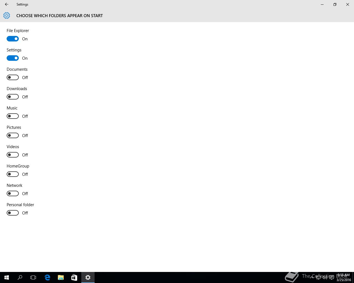Show hidden system tray icons

click(x=312, y=277)
